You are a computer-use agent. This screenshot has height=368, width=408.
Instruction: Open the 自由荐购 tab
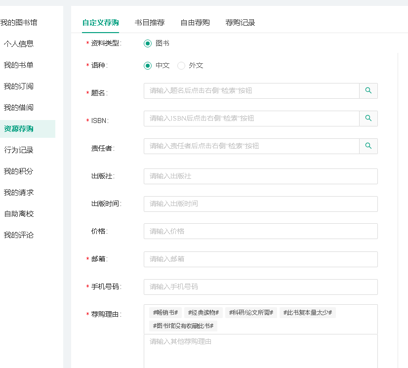[195, 23]
